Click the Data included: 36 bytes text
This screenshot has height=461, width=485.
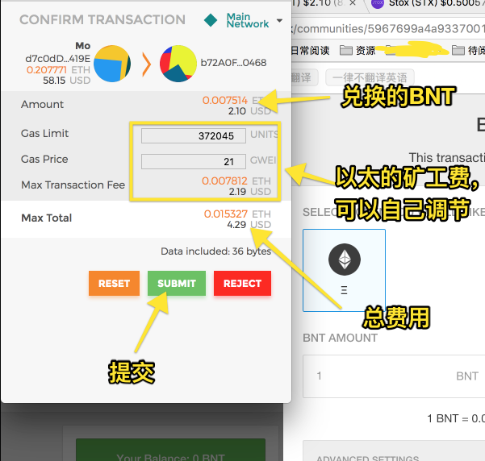coord(216,251)
